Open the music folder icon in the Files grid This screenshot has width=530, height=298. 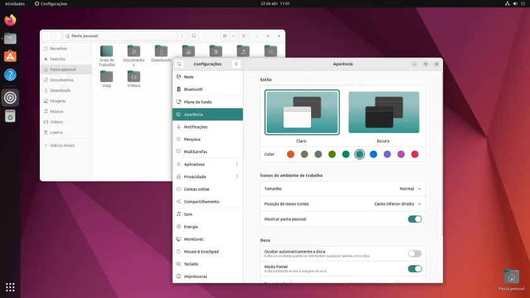[243, 51]
